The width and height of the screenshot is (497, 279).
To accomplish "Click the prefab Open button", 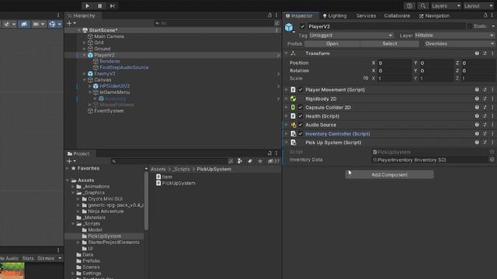I will coord(332,43).
